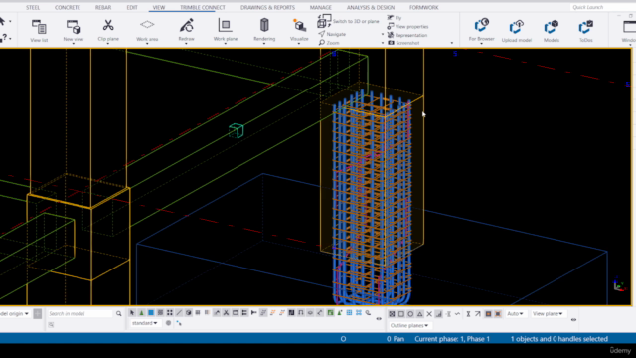Open View properties

(x=407, y=27)
